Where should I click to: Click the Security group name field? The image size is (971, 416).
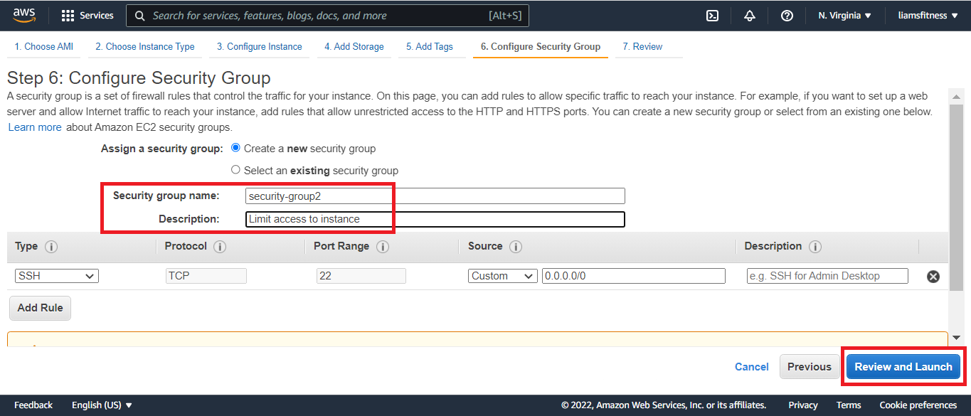[435, 196]
